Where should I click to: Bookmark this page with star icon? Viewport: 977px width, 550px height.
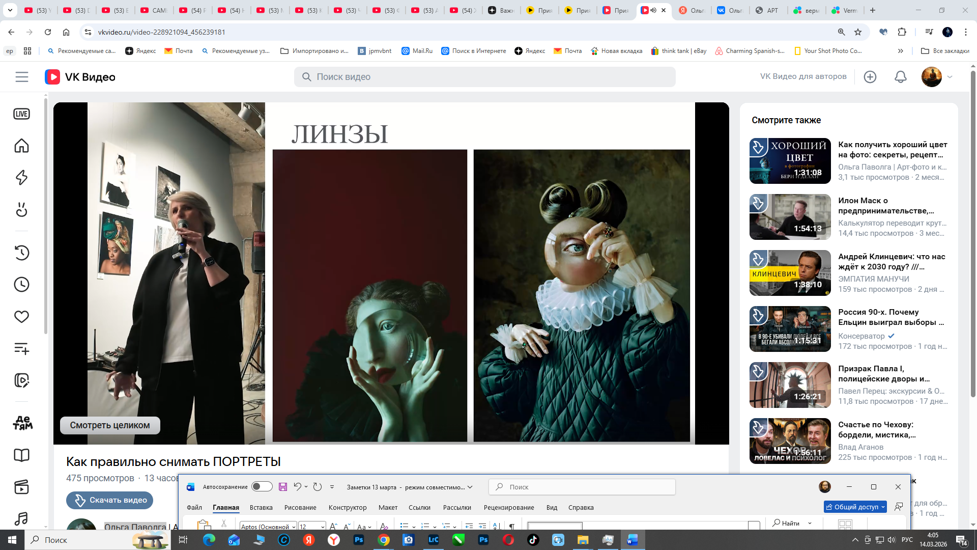(x=858, y=32)
